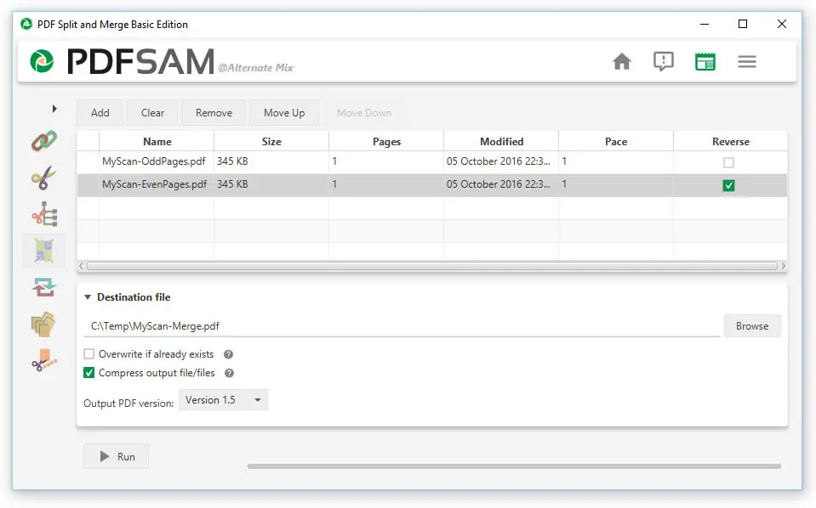Sort by the Modified column header

(501, 141)
